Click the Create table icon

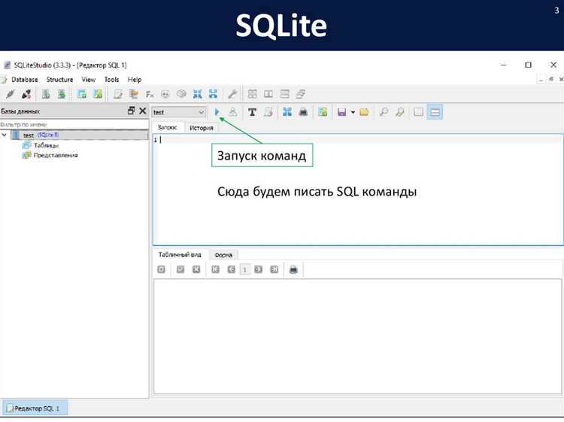82,94
